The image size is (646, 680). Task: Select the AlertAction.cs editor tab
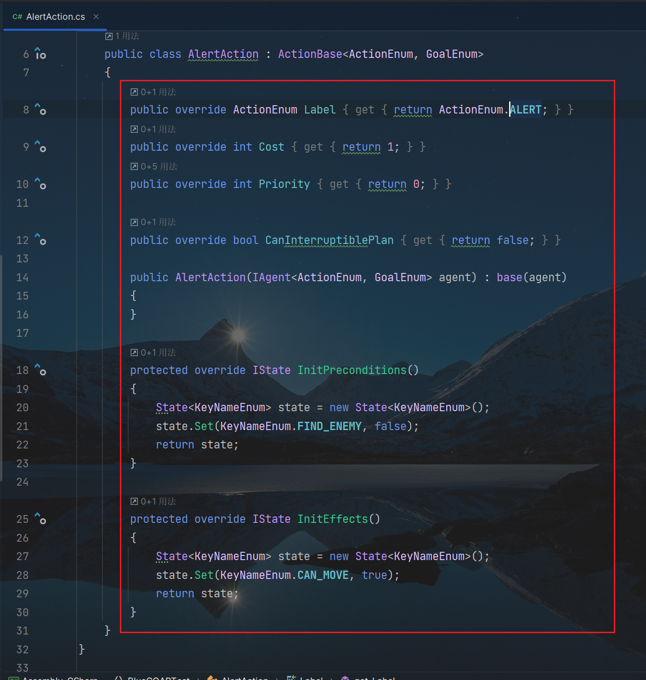click(x=55, y=17)
